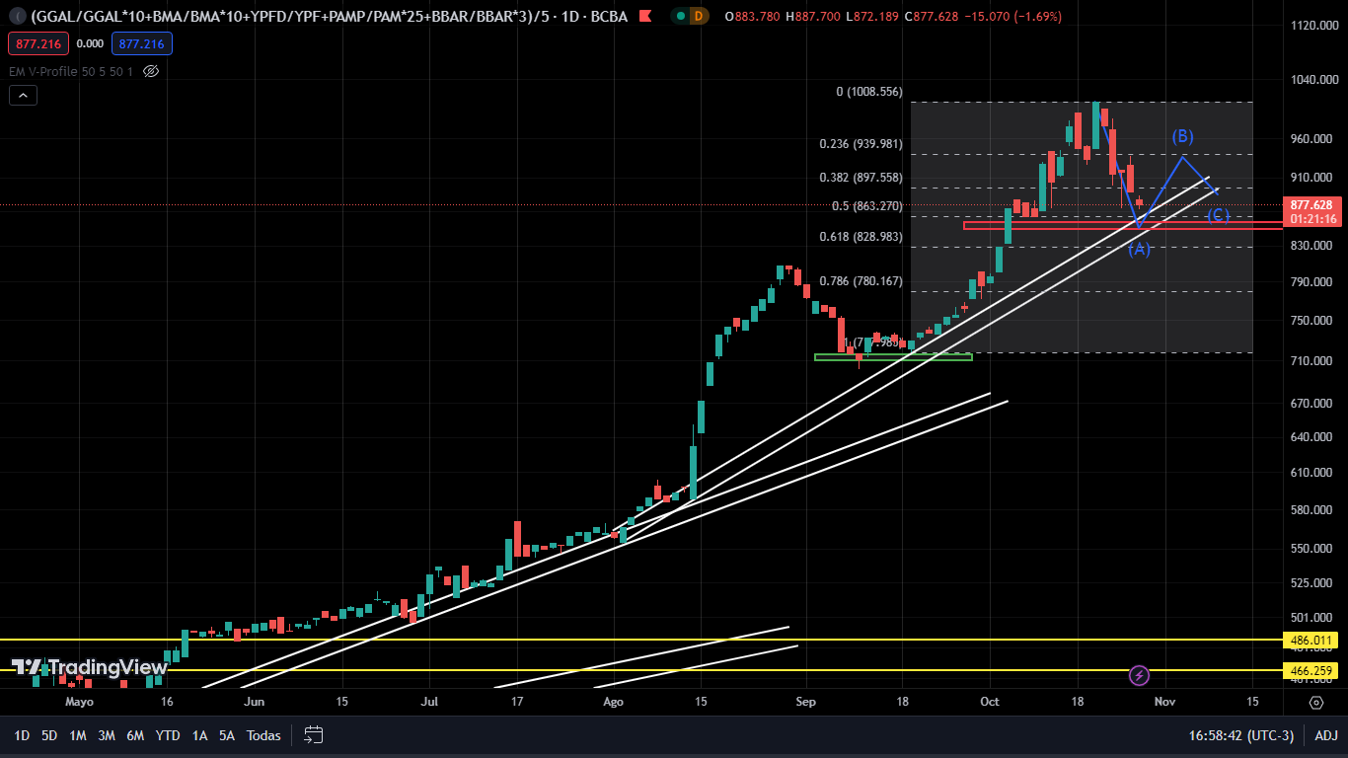Click the Fibonacci level 0 (1008.556) label
Viewport: 1348px width, 758px height.
pyautogui.click(x=869, y=92)
